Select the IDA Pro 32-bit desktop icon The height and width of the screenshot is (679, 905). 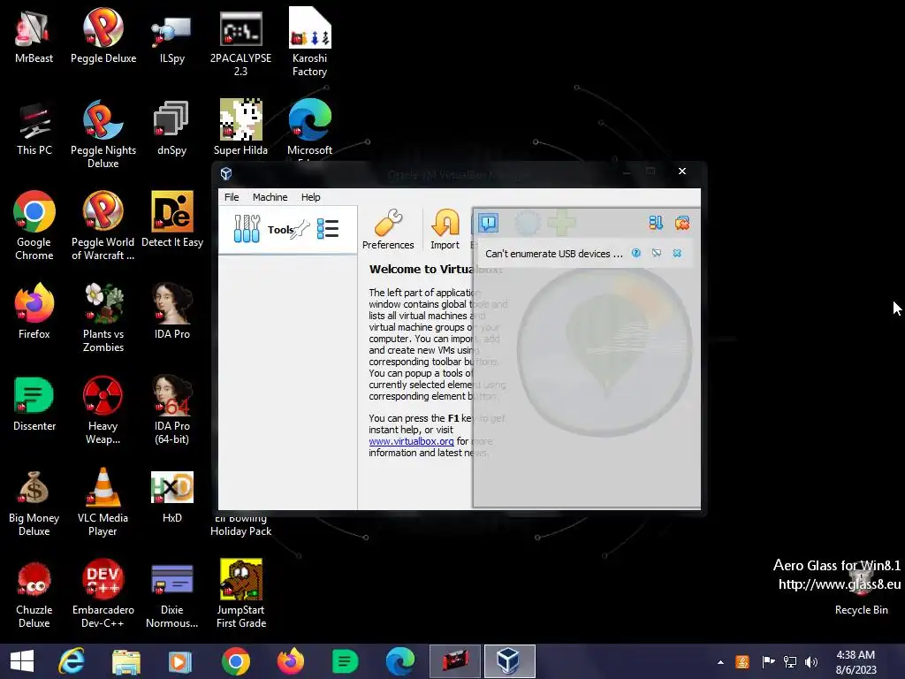click(172, 312)
